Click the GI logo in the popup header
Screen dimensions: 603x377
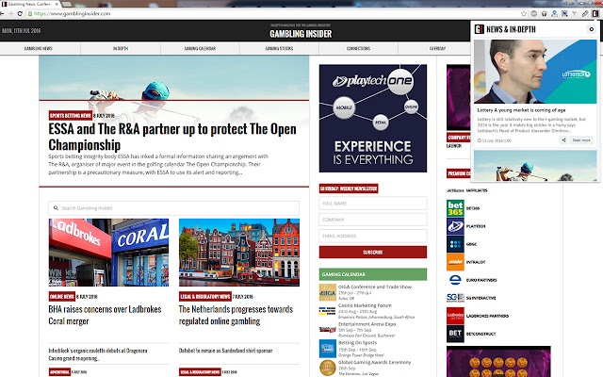(x=480, y=29)
